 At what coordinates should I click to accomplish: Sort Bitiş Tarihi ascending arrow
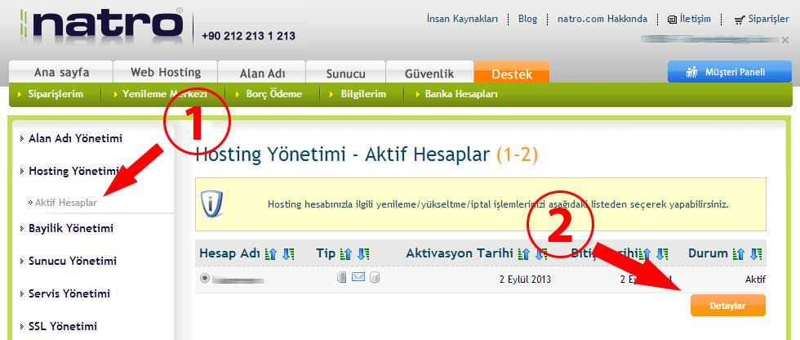point(645,253)
